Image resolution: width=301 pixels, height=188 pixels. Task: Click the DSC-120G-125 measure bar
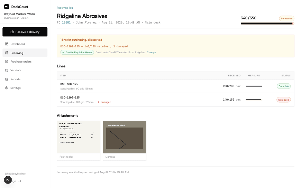pos(254,100)
